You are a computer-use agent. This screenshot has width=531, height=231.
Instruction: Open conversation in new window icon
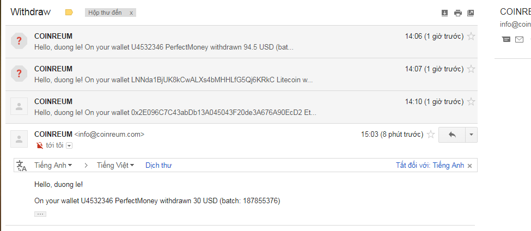(471, 13)
